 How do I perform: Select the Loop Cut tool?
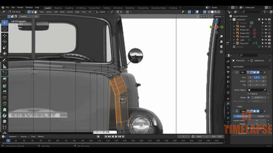5,97
